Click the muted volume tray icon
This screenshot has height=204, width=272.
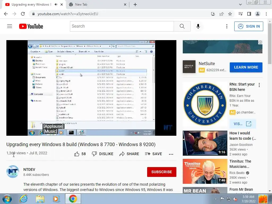[x=235, y=199]
